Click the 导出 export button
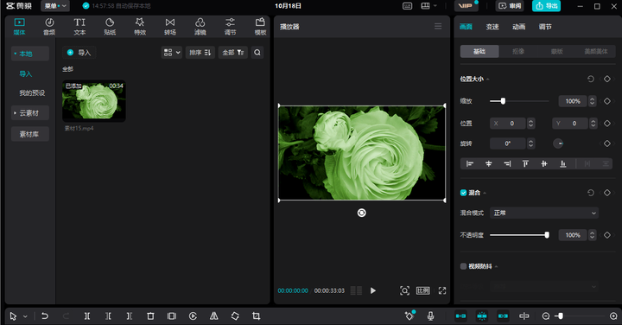This screenshot has width=622, height=325. pyautogui.click(x=546, y=5)
